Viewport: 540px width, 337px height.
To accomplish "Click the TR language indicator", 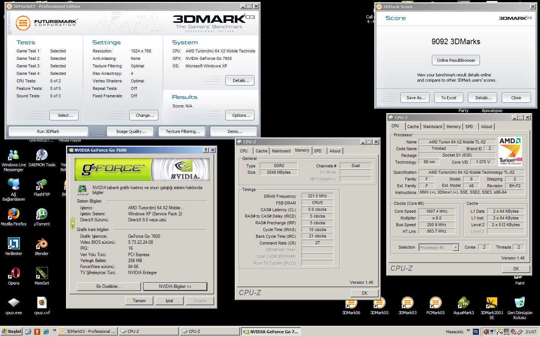I will coord(475,332).
